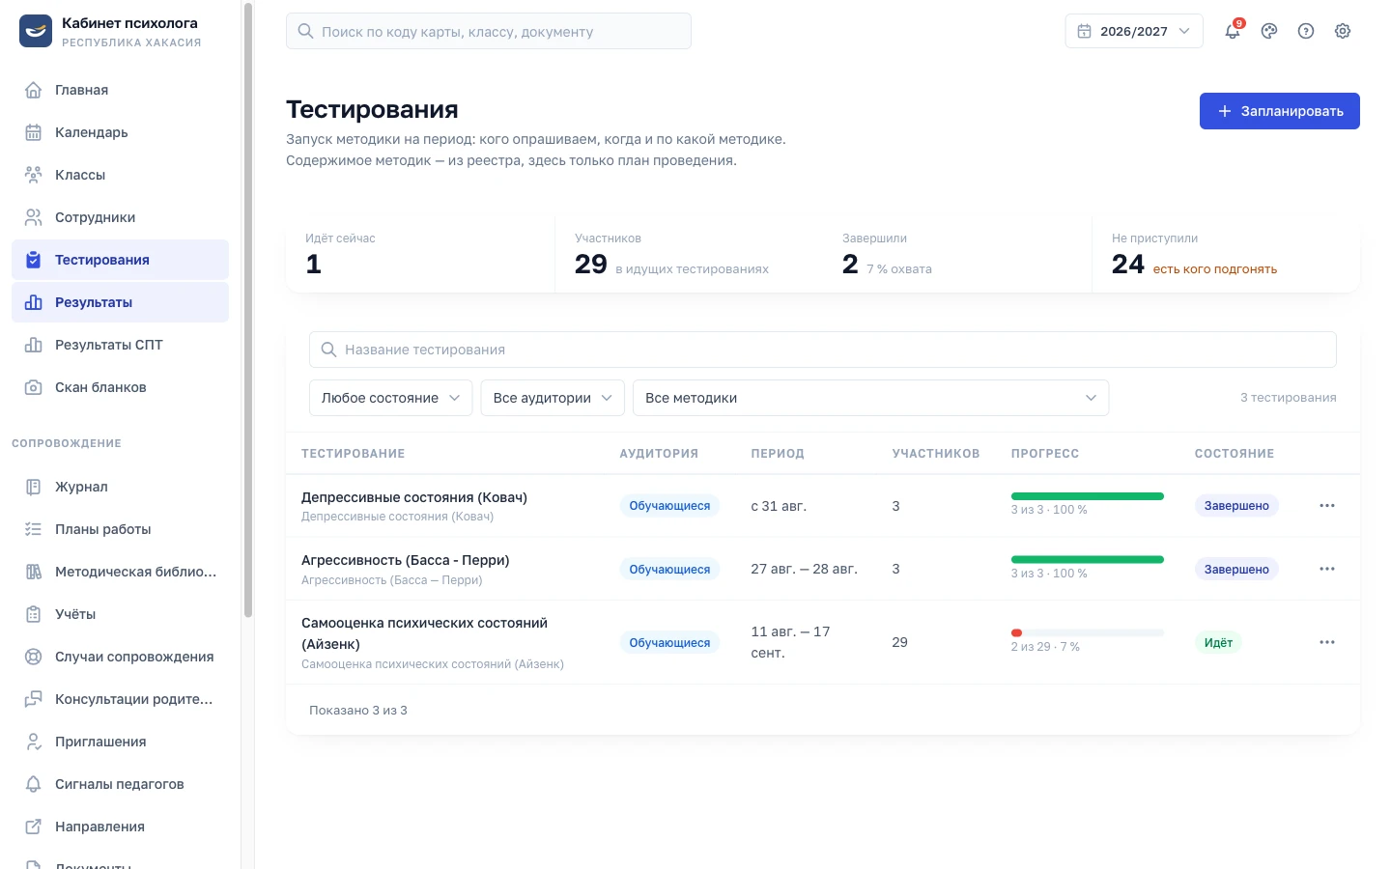Open the help question mark icon
Screen dimensions: 1391x869
1306,31
